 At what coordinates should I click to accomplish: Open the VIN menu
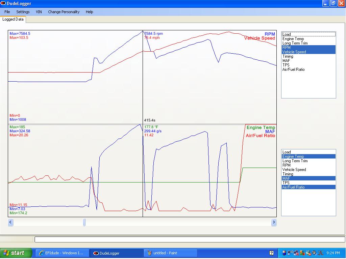tap(39, 12)
